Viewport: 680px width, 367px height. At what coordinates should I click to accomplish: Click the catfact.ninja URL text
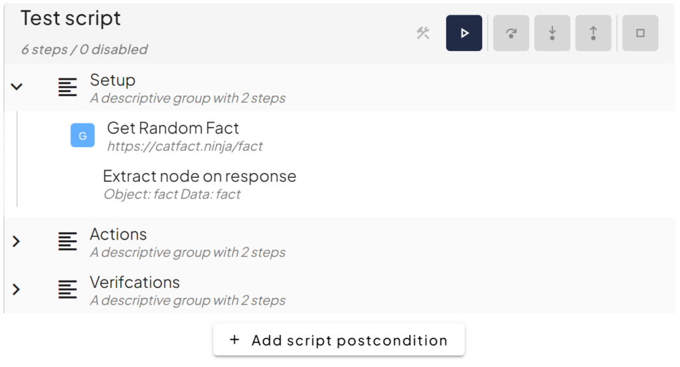[x=185, y=146]
